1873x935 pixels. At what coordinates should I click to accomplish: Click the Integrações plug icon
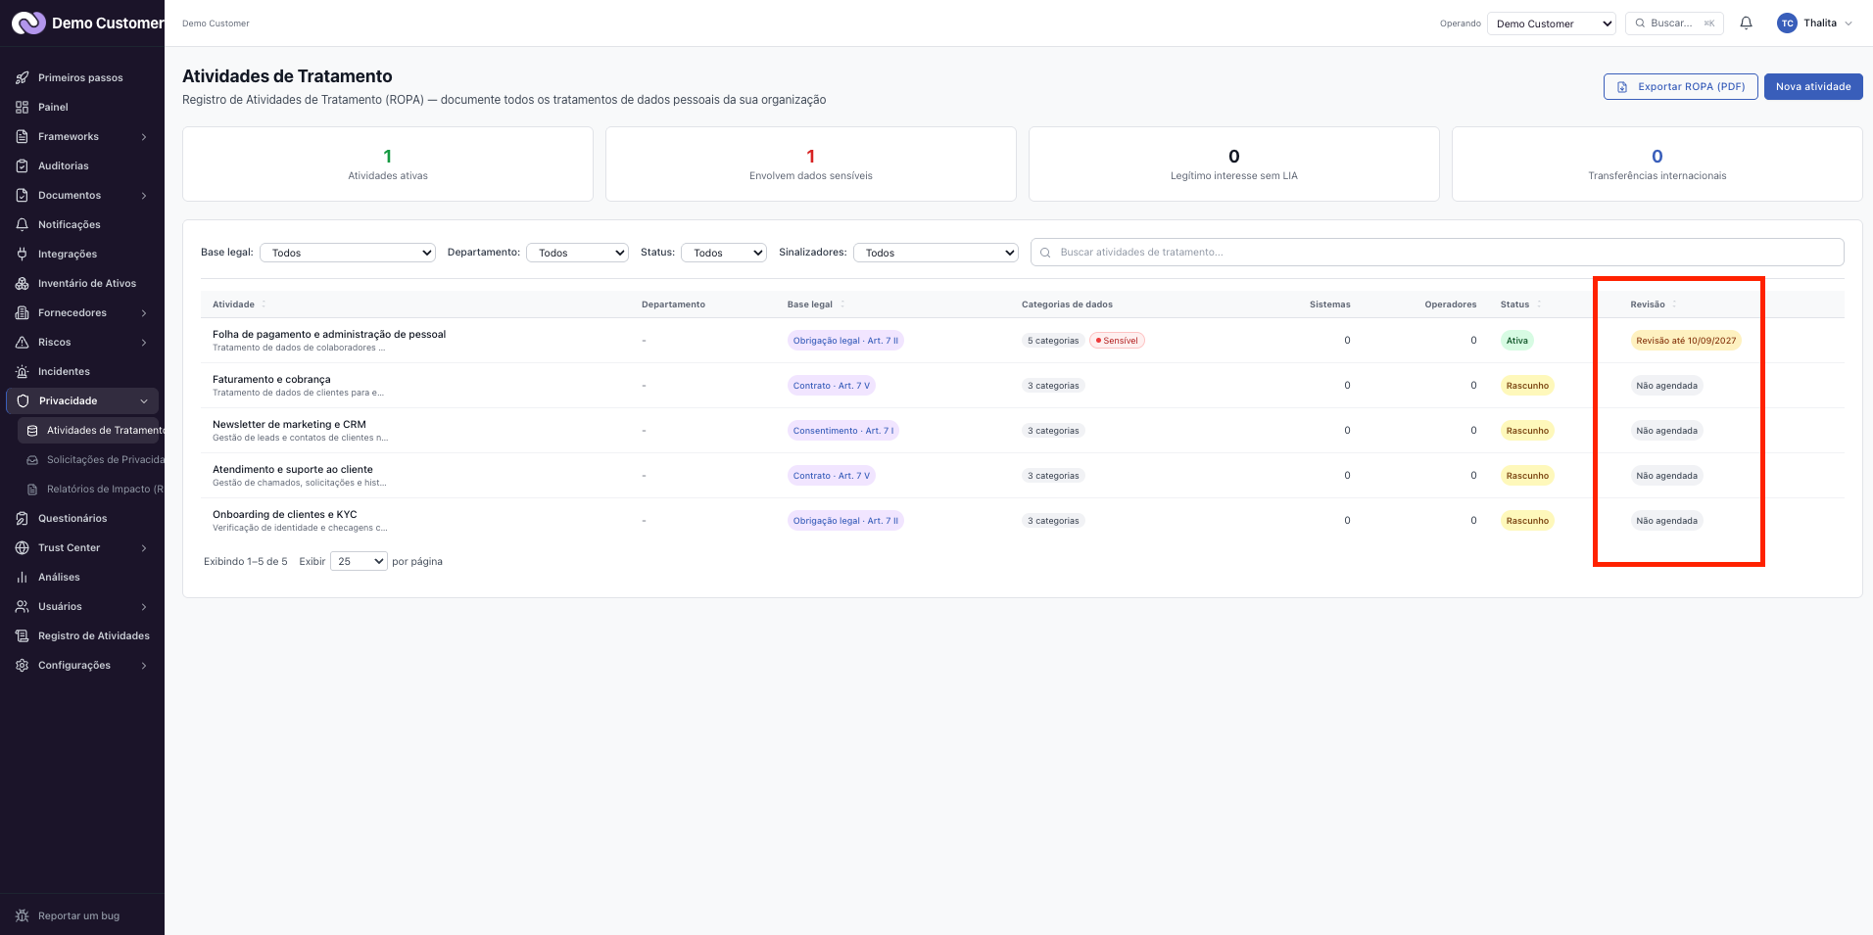(x=22, y=254)
